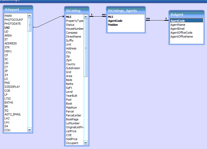Select Beds field in tbListing
Screen dimensions: 207x149
pos(69,80)
